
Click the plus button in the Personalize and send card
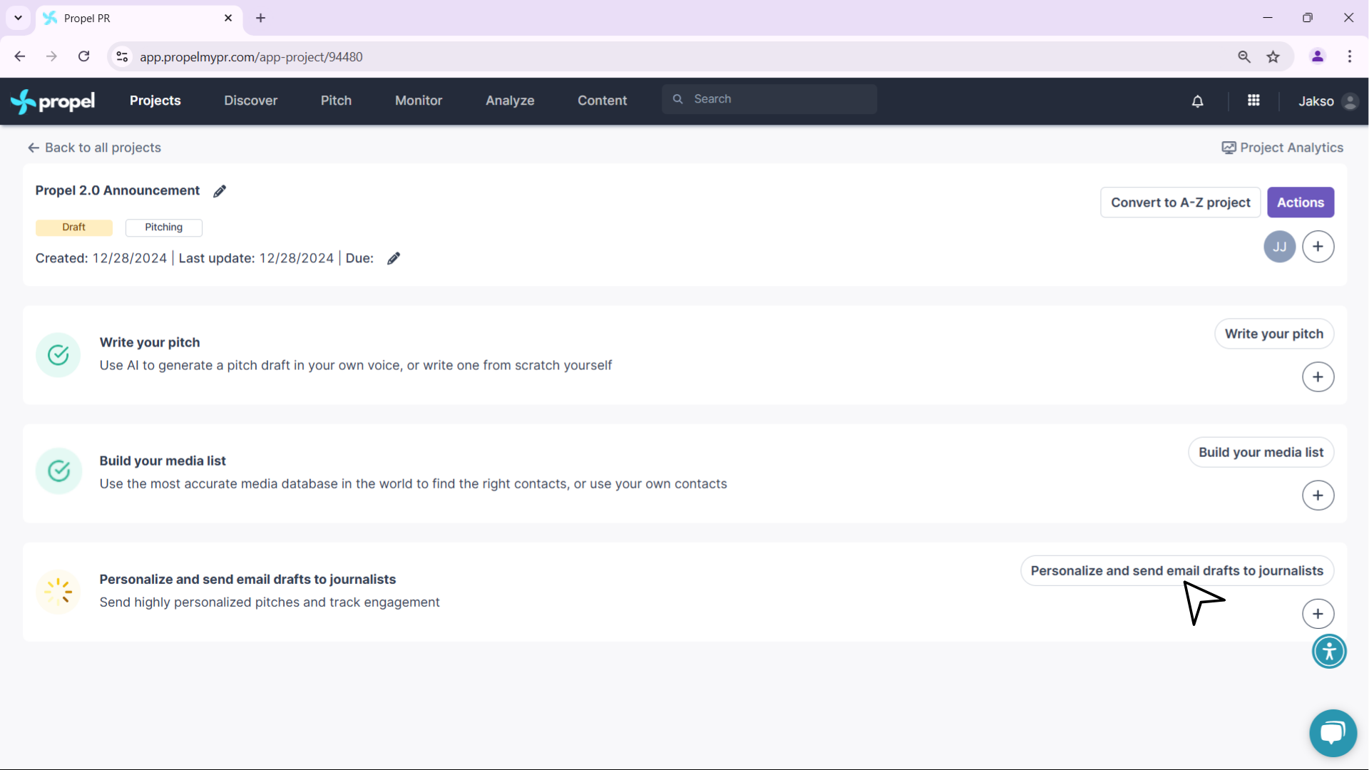(x=1318, y=614)
